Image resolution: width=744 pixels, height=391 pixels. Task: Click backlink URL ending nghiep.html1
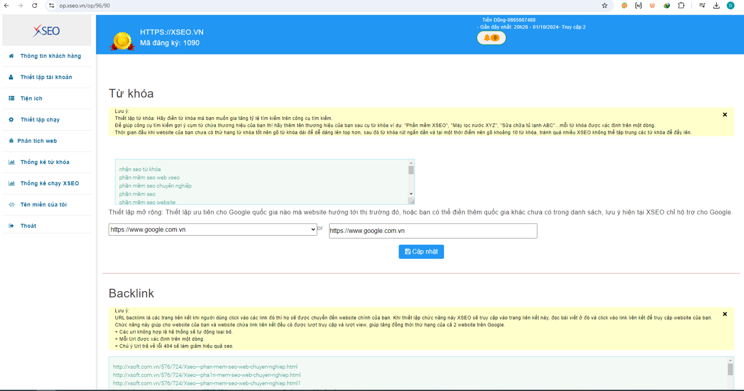coord(206,384)
